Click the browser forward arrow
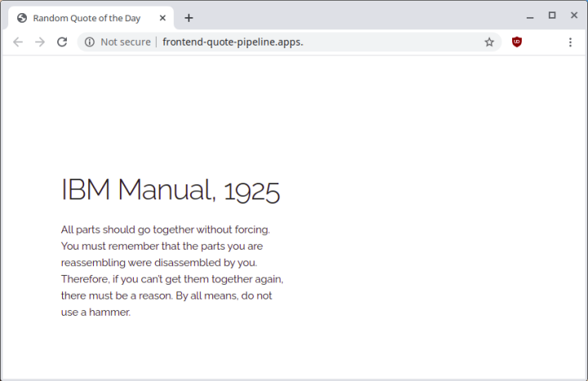This screenshot has width=588, height=381. pyautogui.click(x=40, y=42)
